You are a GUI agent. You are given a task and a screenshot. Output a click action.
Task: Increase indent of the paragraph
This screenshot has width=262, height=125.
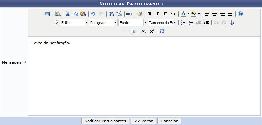pos(206,23)
